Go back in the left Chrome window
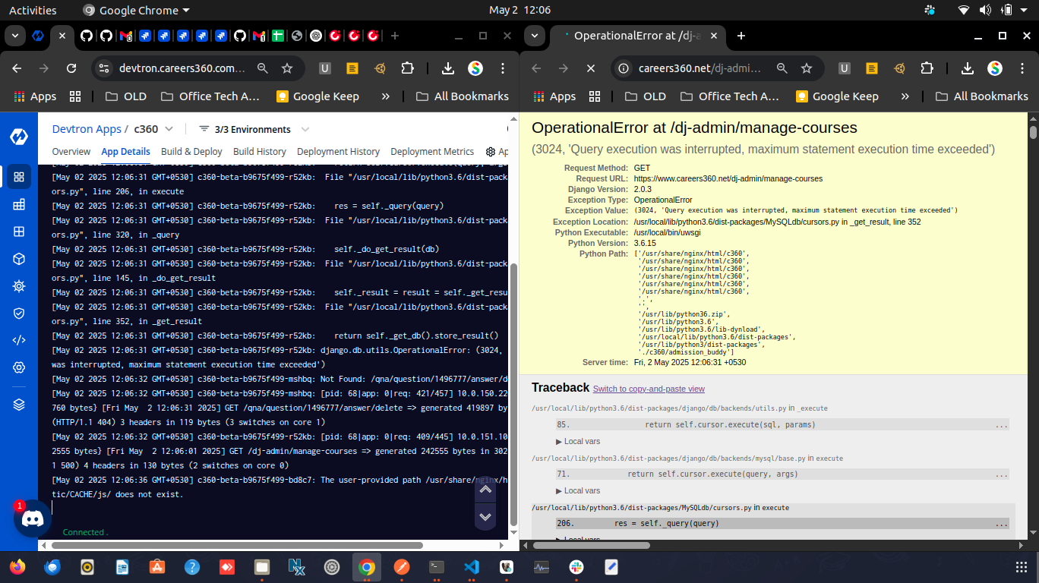 [x=17, y=68]
